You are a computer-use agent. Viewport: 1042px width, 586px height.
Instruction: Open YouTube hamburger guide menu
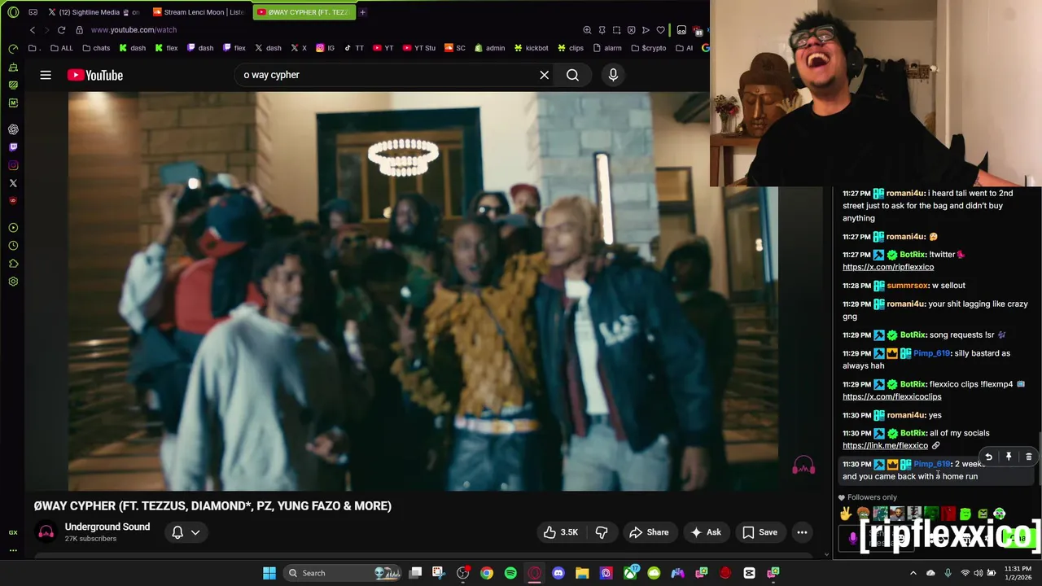coord(46,75)
